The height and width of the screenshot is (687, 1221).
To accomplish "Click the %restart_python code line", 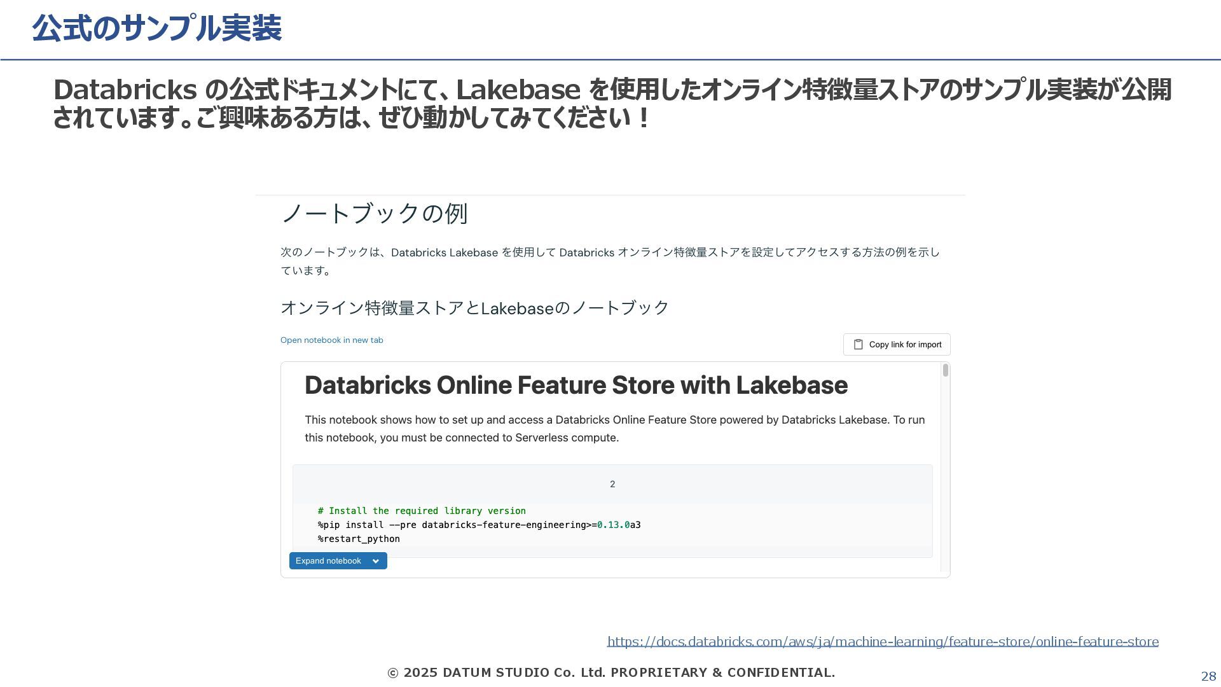I will (x=359, y=539).
